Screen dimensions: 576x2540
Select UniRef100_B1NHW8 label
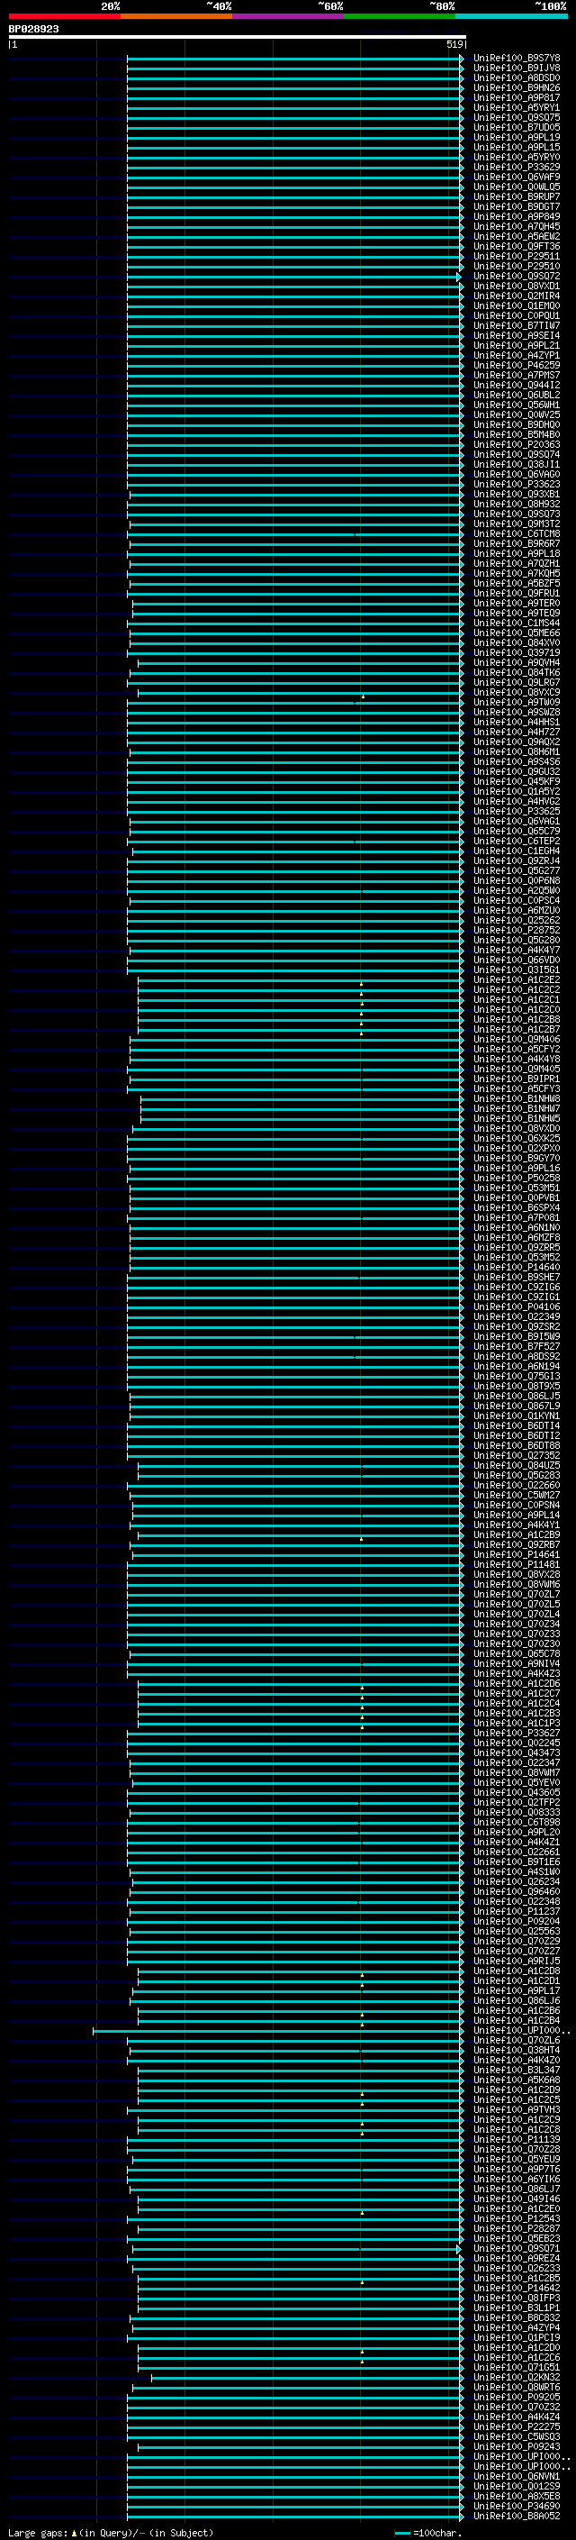tap(516, 1098)
